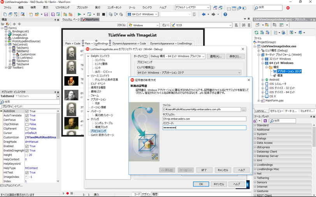
Task: Enable the ClipParent property checkbox
Action: pos(27,128)
